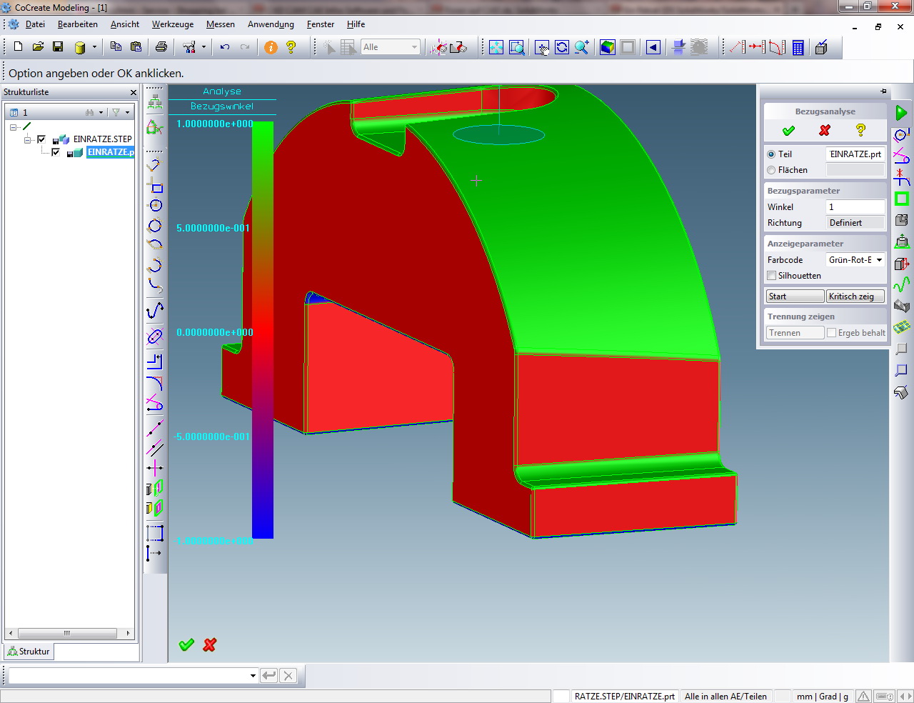Select the Flächen radio button
Image resolution: width=914 pixels, height=703 pixels.
point(771,170)
